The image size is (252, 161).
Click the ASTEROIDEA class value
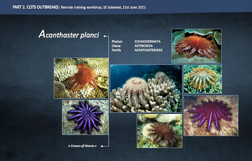coord(144,46)
